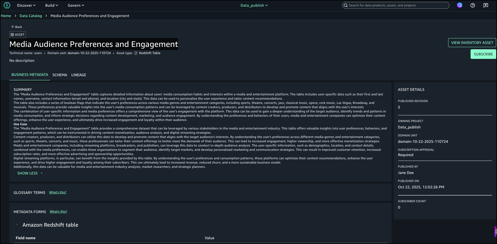497x244 pixels.
Task: Click the ASSET DETAILS heading
Action: [411, 90]
